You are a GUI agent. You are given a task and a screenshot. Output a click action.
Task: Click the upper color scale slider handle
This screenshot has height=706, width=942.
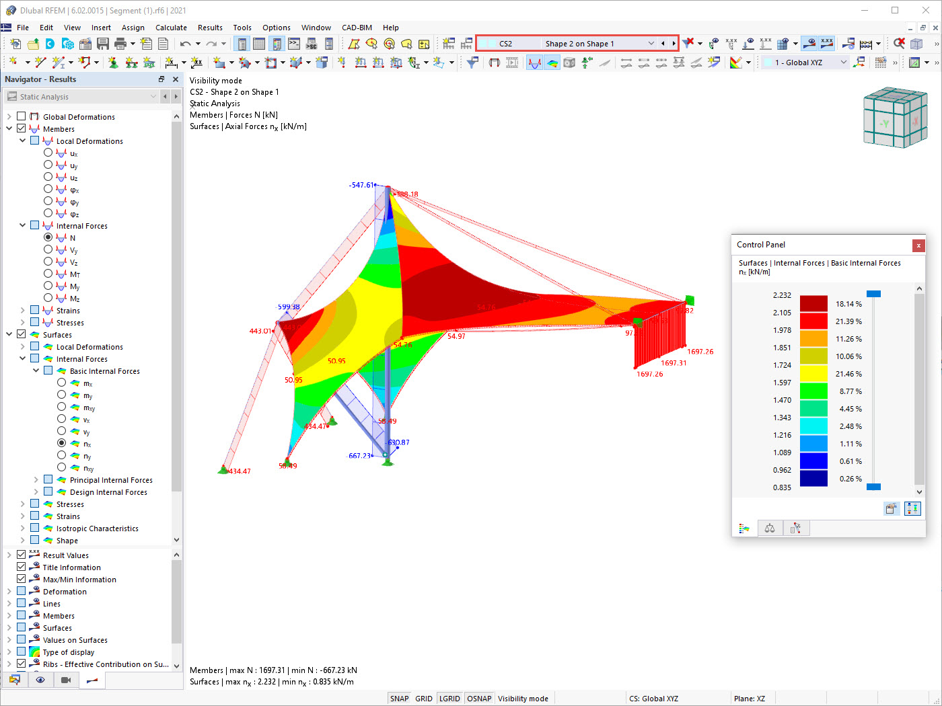pyautogui.click(x=873, y=294)
